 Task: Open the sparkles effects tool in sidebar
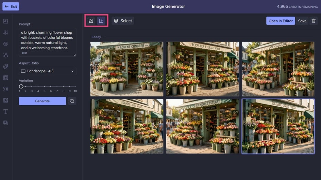[x=6, y=55]
